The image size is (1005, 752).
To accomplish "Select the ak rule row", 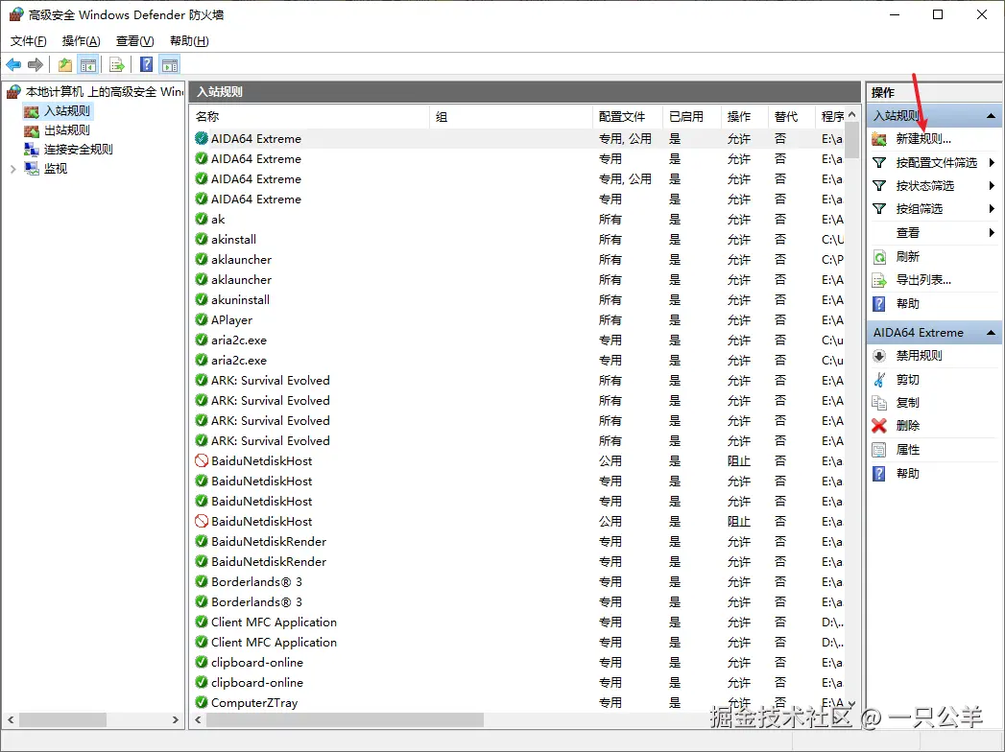I will pyautogui.click(x=519, y=220).
